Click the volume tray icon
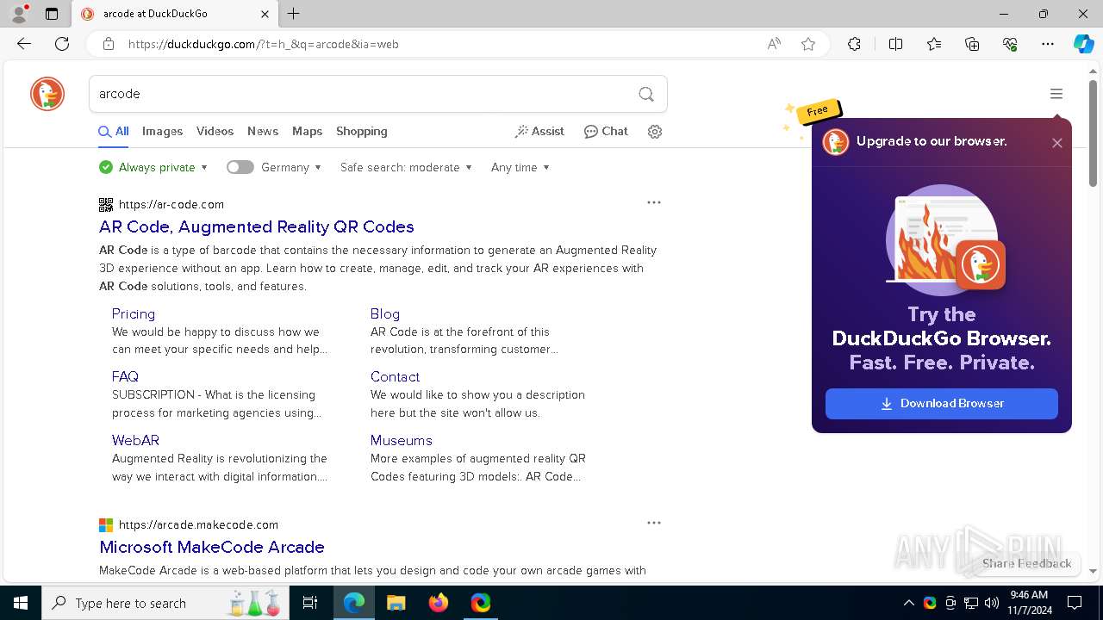1103x620 pixels. (992, 603)
